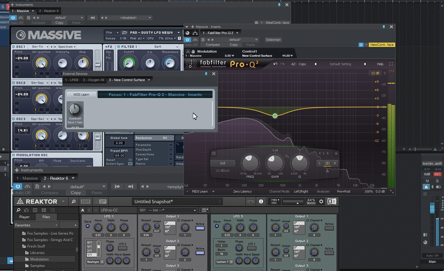Screen dimensions: 444x271
Task: Click the scissors split band icon
Action: (327, 171)
